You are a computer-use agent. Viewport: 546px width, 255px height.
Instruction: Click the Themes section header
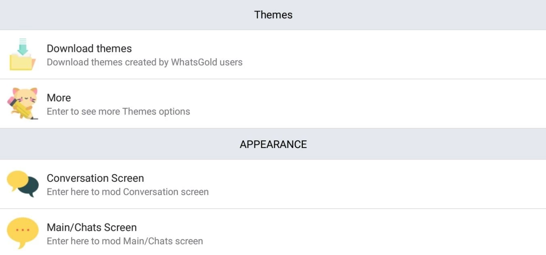coord(273,15)
